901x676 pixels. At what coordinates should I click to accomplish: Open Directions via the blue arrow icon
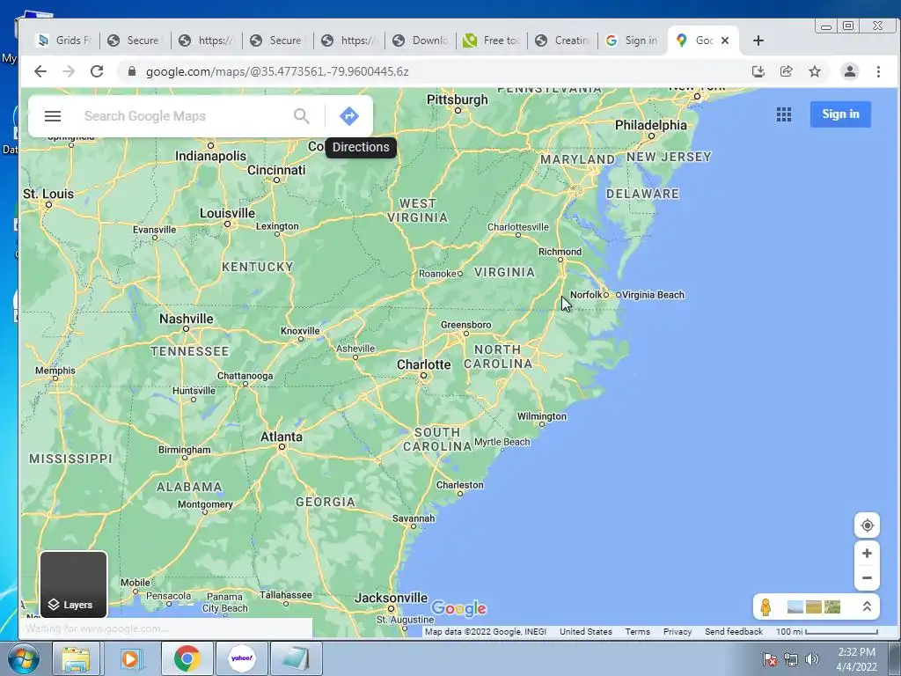tap(348, 116)
